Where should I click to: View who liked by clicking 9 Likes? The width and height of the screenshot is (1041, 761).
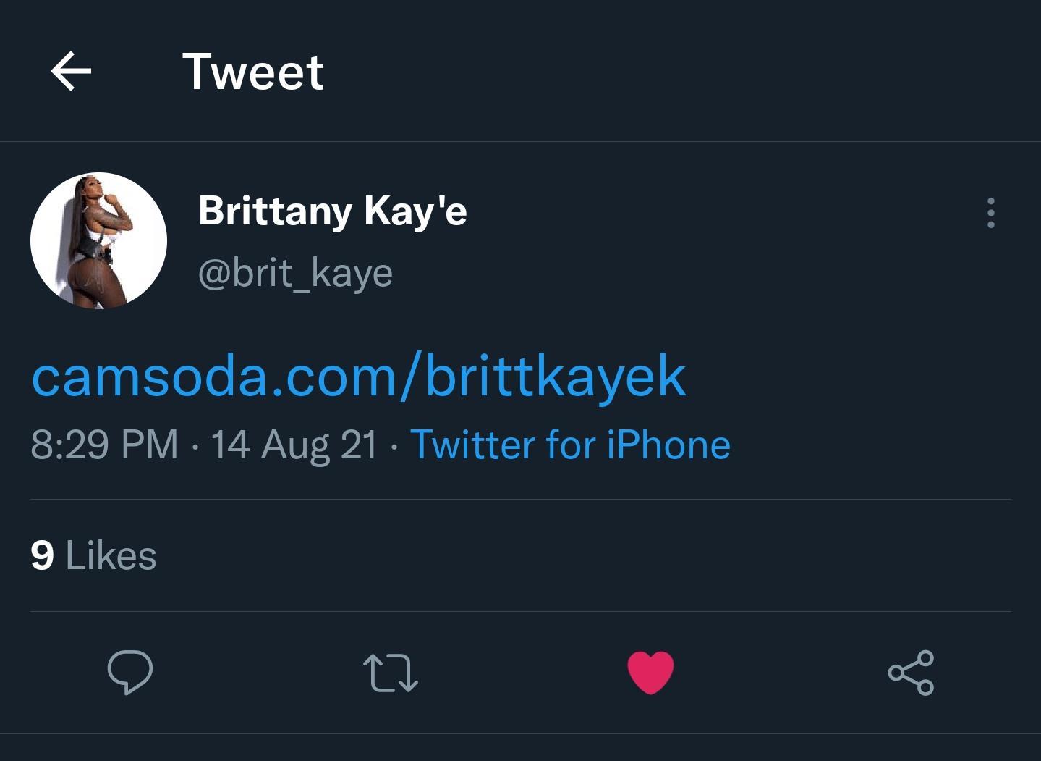coord(93,555)
